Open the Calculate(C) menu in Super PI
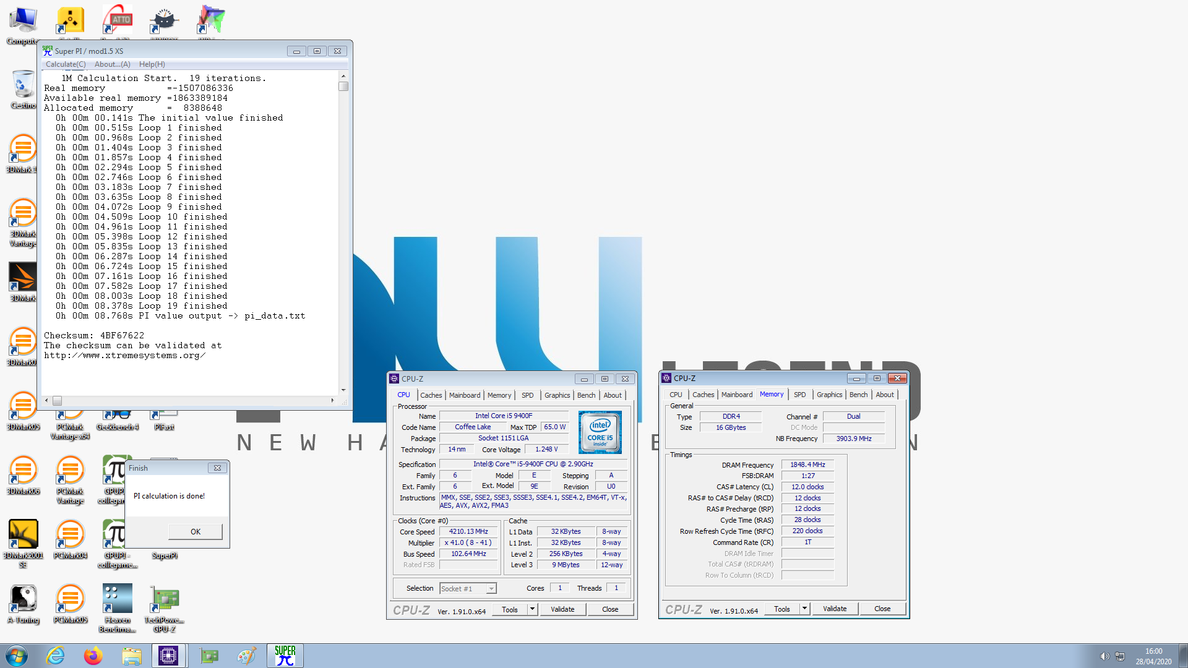Viewport: 1188px width, 668px height. point(66,64)
